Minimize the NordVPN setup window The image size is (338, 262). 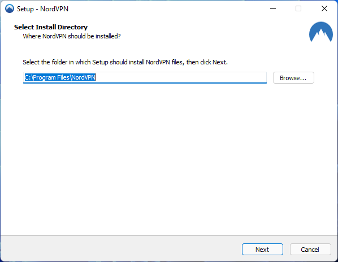273,8
